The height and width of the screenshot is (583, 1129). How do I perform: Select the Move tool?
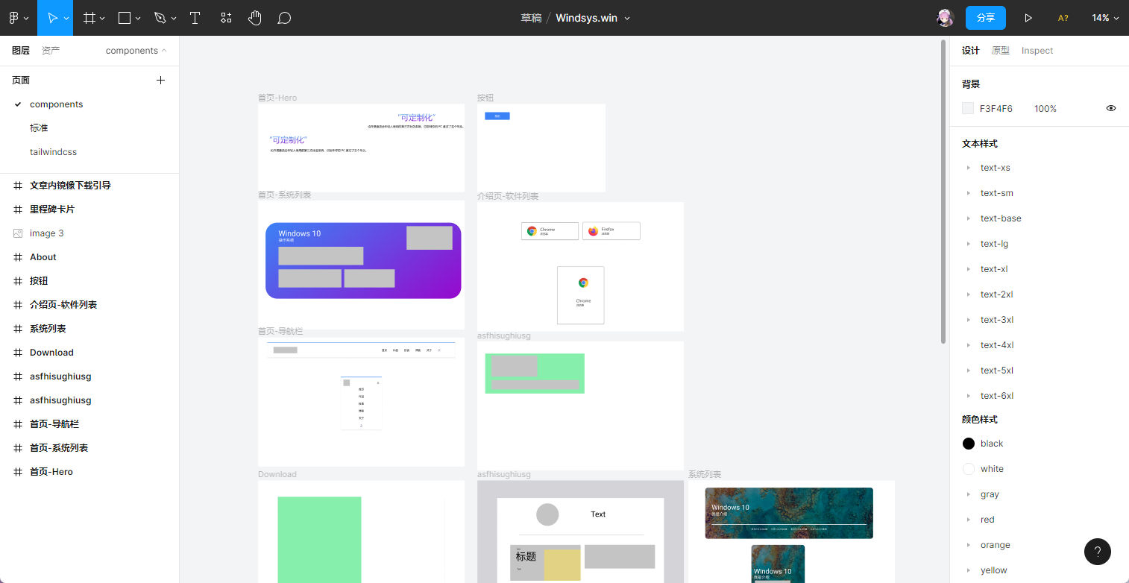click(x=53, y=18)
